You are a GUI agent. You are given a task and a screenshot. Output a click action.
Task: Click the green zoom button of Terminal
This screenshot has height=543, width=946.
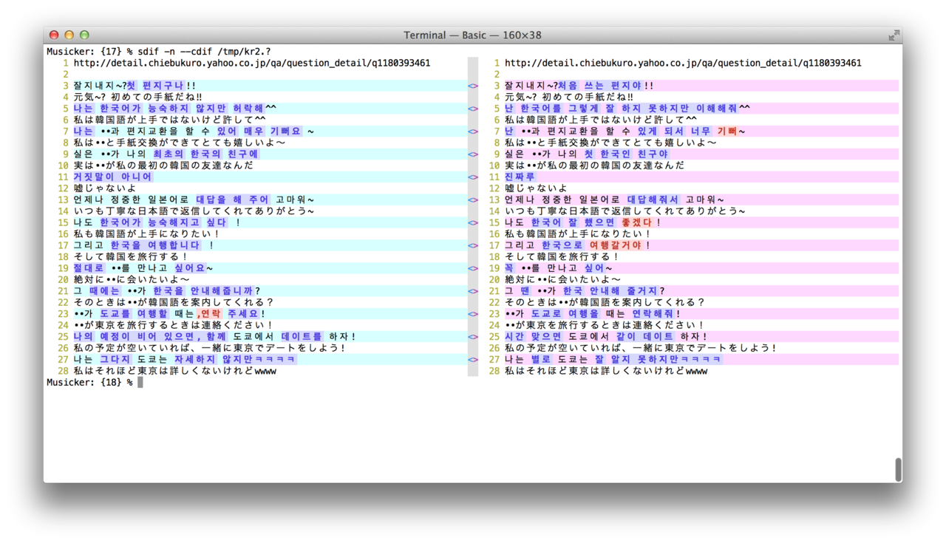tap(84, 35)
